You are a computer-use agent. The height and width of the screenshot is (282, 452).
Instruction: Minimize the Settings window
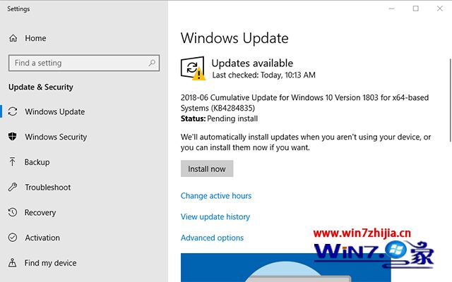[391, 8]
